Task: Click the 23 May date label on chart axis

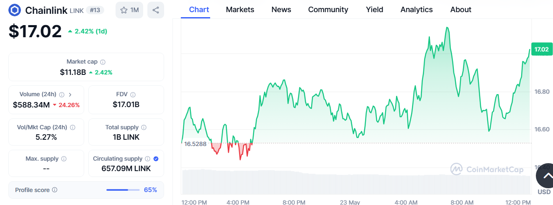Action: pos(350,202)
